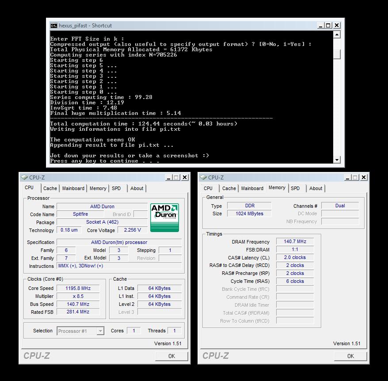Click the CAS# Latency value 2.0 clocks
The image size is (388, 381).
[x=295, y=258]
